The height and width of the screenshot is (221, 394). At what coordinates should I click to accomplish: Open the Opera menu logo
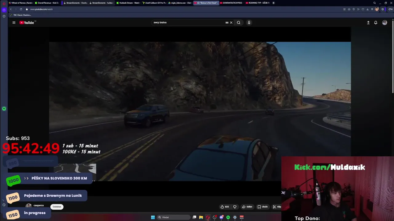[x=4, y=3]
